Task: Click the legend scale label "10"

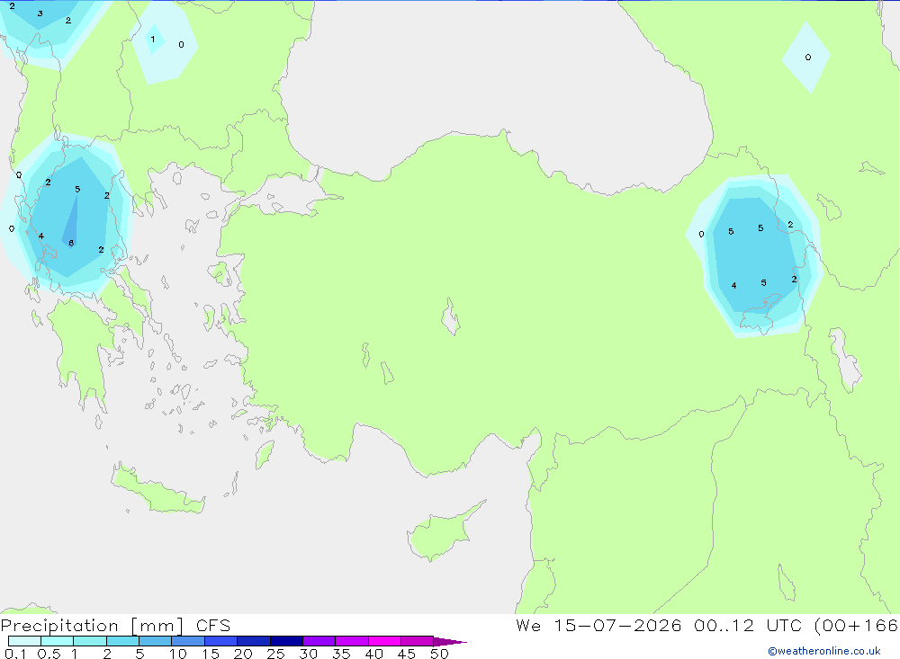Action: coord(178,654)
